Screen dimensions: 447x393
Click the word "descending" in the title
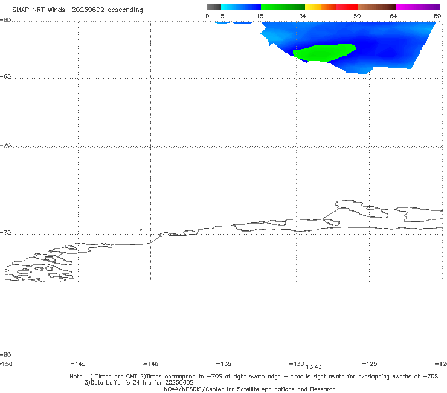(x=126, y=10)
